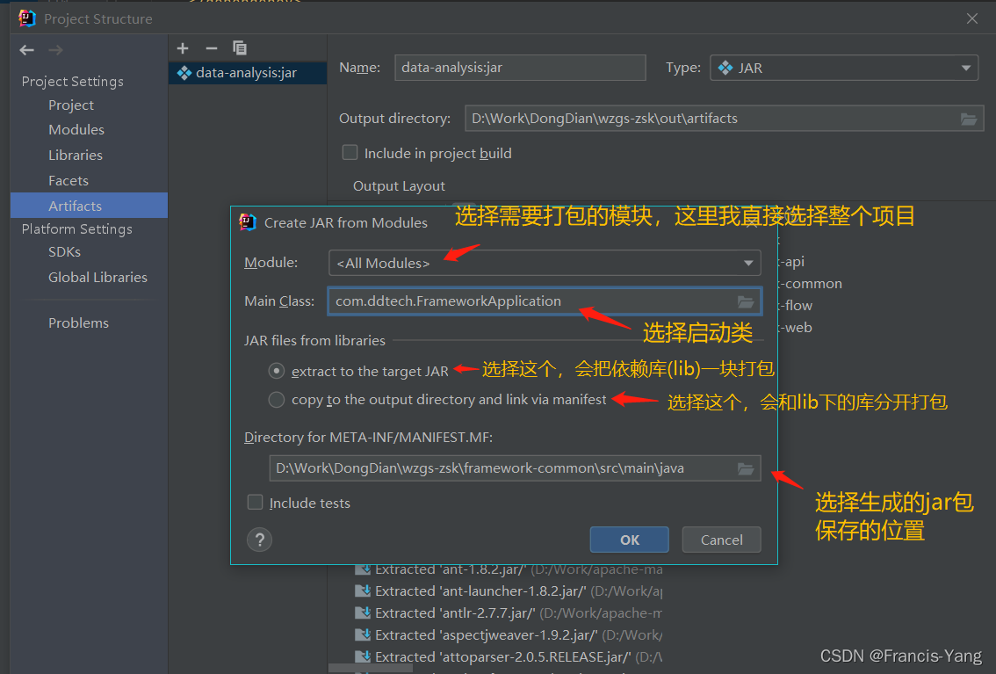
Task: Browse MANIFEST.MF directory with folder icon
Action: 746,469
